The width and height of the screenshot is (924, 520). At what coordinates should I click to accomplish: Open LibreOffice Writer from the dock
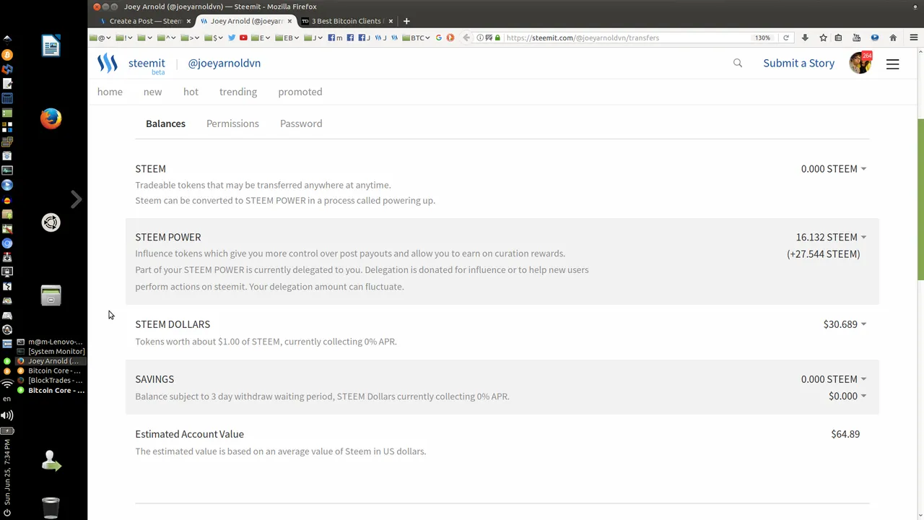51,46
